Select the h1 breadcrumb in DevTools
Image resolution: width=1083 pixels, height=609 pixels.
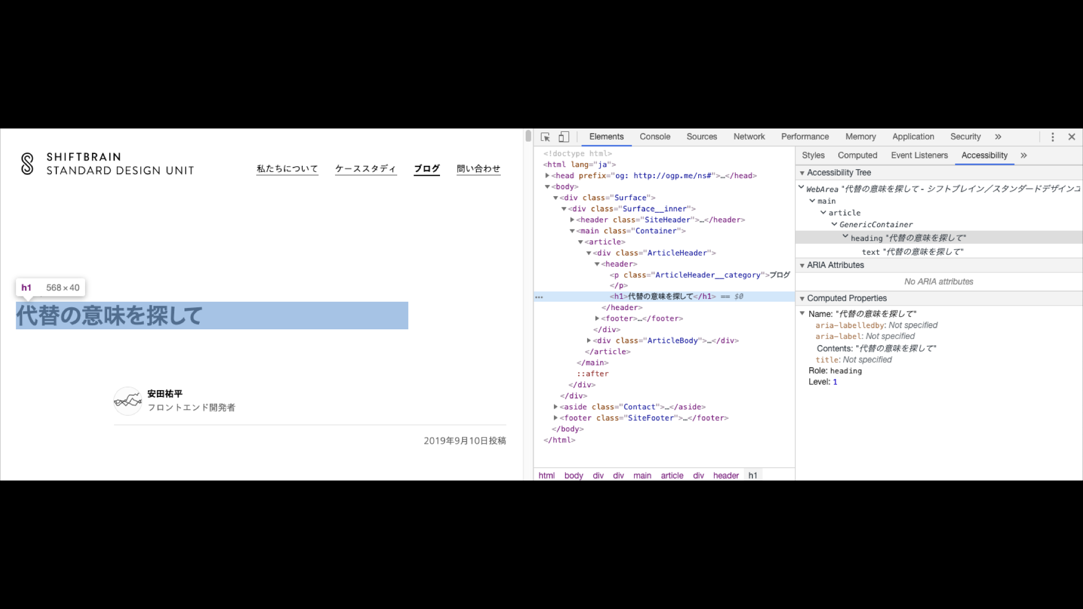[x=753, y=475]
